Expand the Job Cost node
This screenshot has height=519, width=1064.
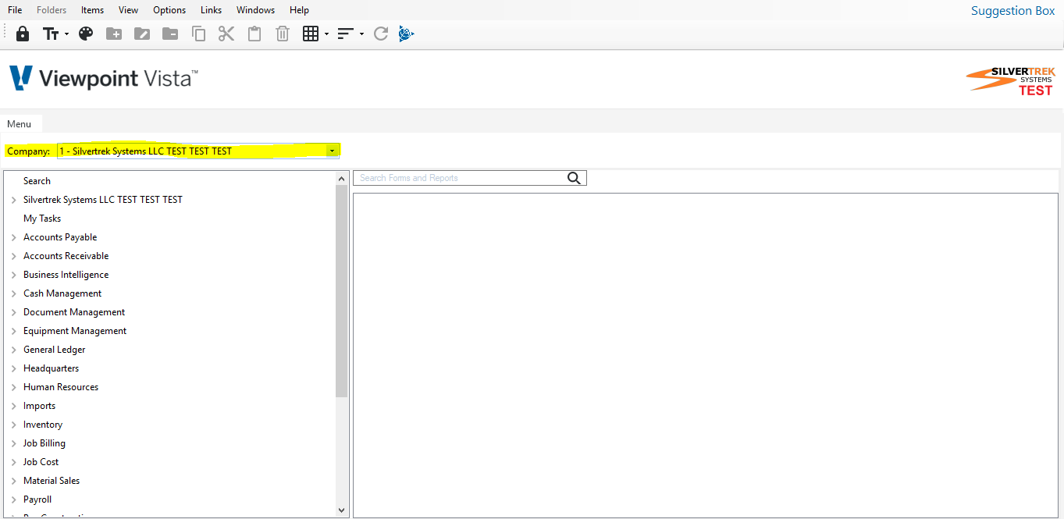[14, 462]
